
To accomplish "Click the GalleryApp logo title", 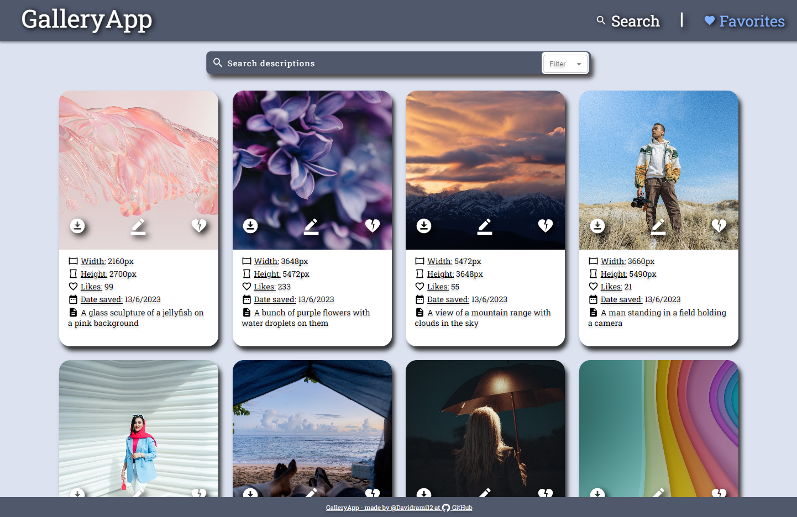I will pos(87,20).
